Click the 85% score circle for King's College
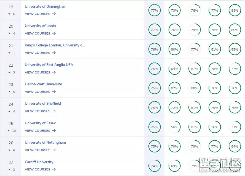This screenshot has width=245, height=176. pos(235,49)
